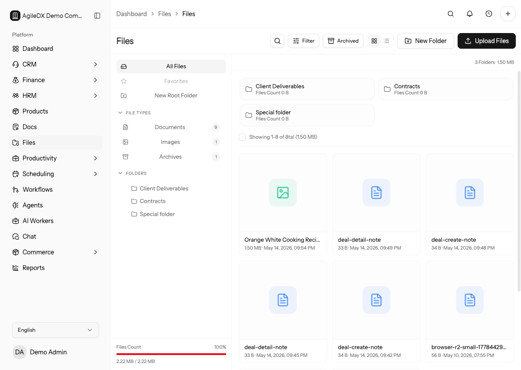Screen dimensions: 521x370
Task: Toggle the sidebar collapse icon
Action: pos(97,16)
